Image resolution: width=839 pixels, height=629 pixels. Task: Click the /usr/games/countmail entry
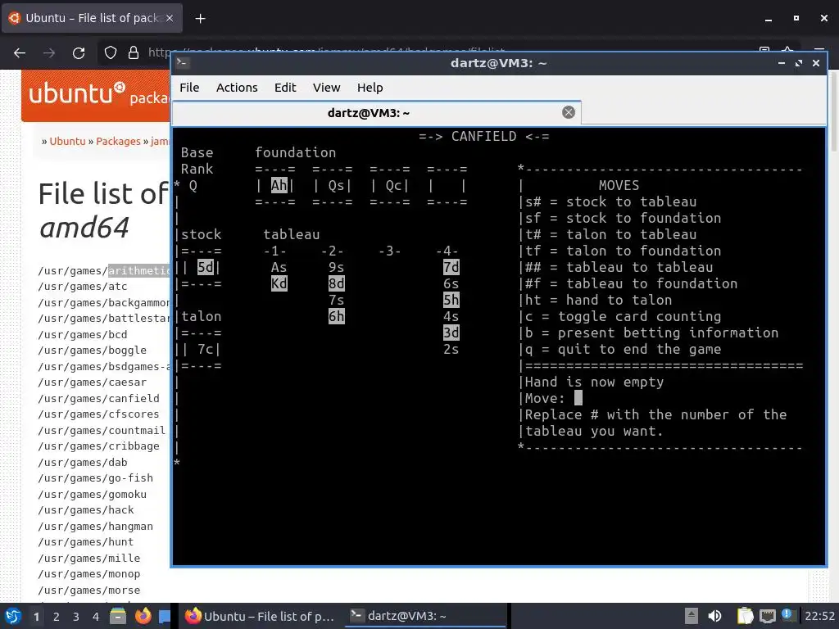(102, 431)
